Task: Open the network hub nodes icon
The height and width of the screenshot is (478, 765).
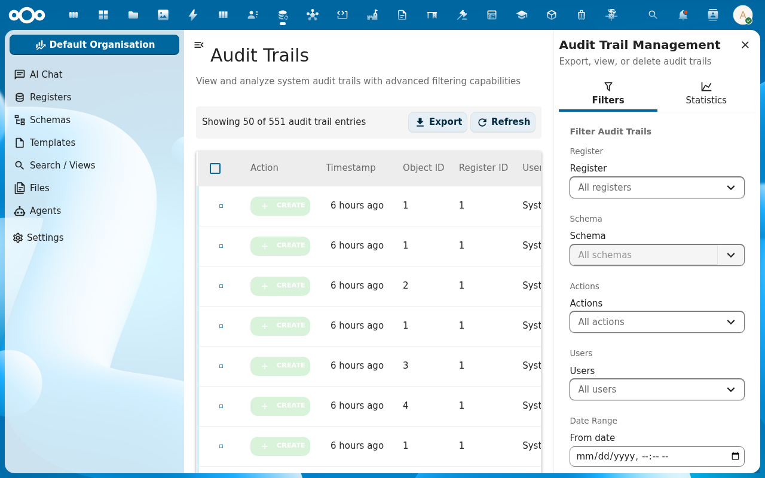Action: (x=313, y=15)
